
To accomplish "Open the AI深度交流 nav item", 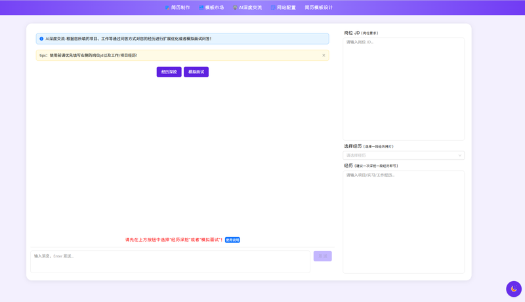I will [247, 7].
